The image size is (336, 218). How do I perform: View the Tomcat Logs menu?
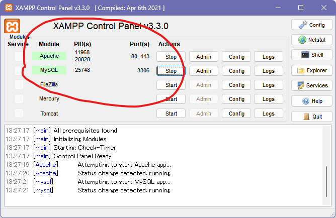[269, 114]
